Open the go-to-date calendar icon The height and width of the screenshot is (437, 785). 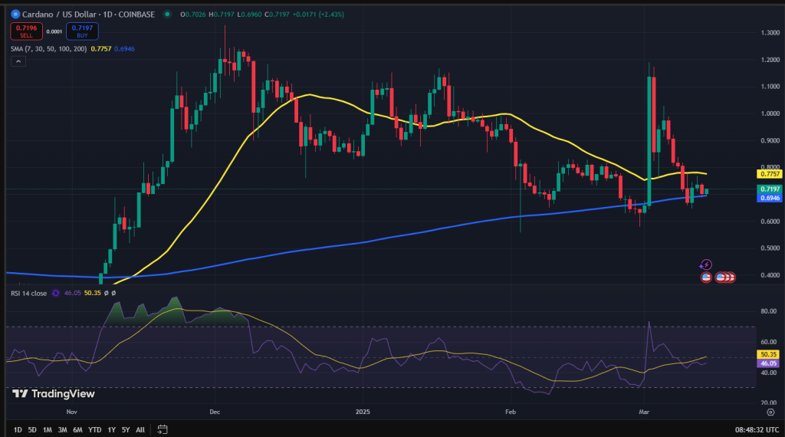163,429
